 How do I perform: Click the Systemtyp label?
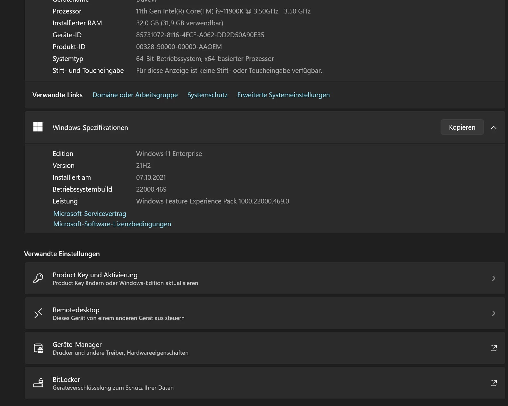pos(68,59)
